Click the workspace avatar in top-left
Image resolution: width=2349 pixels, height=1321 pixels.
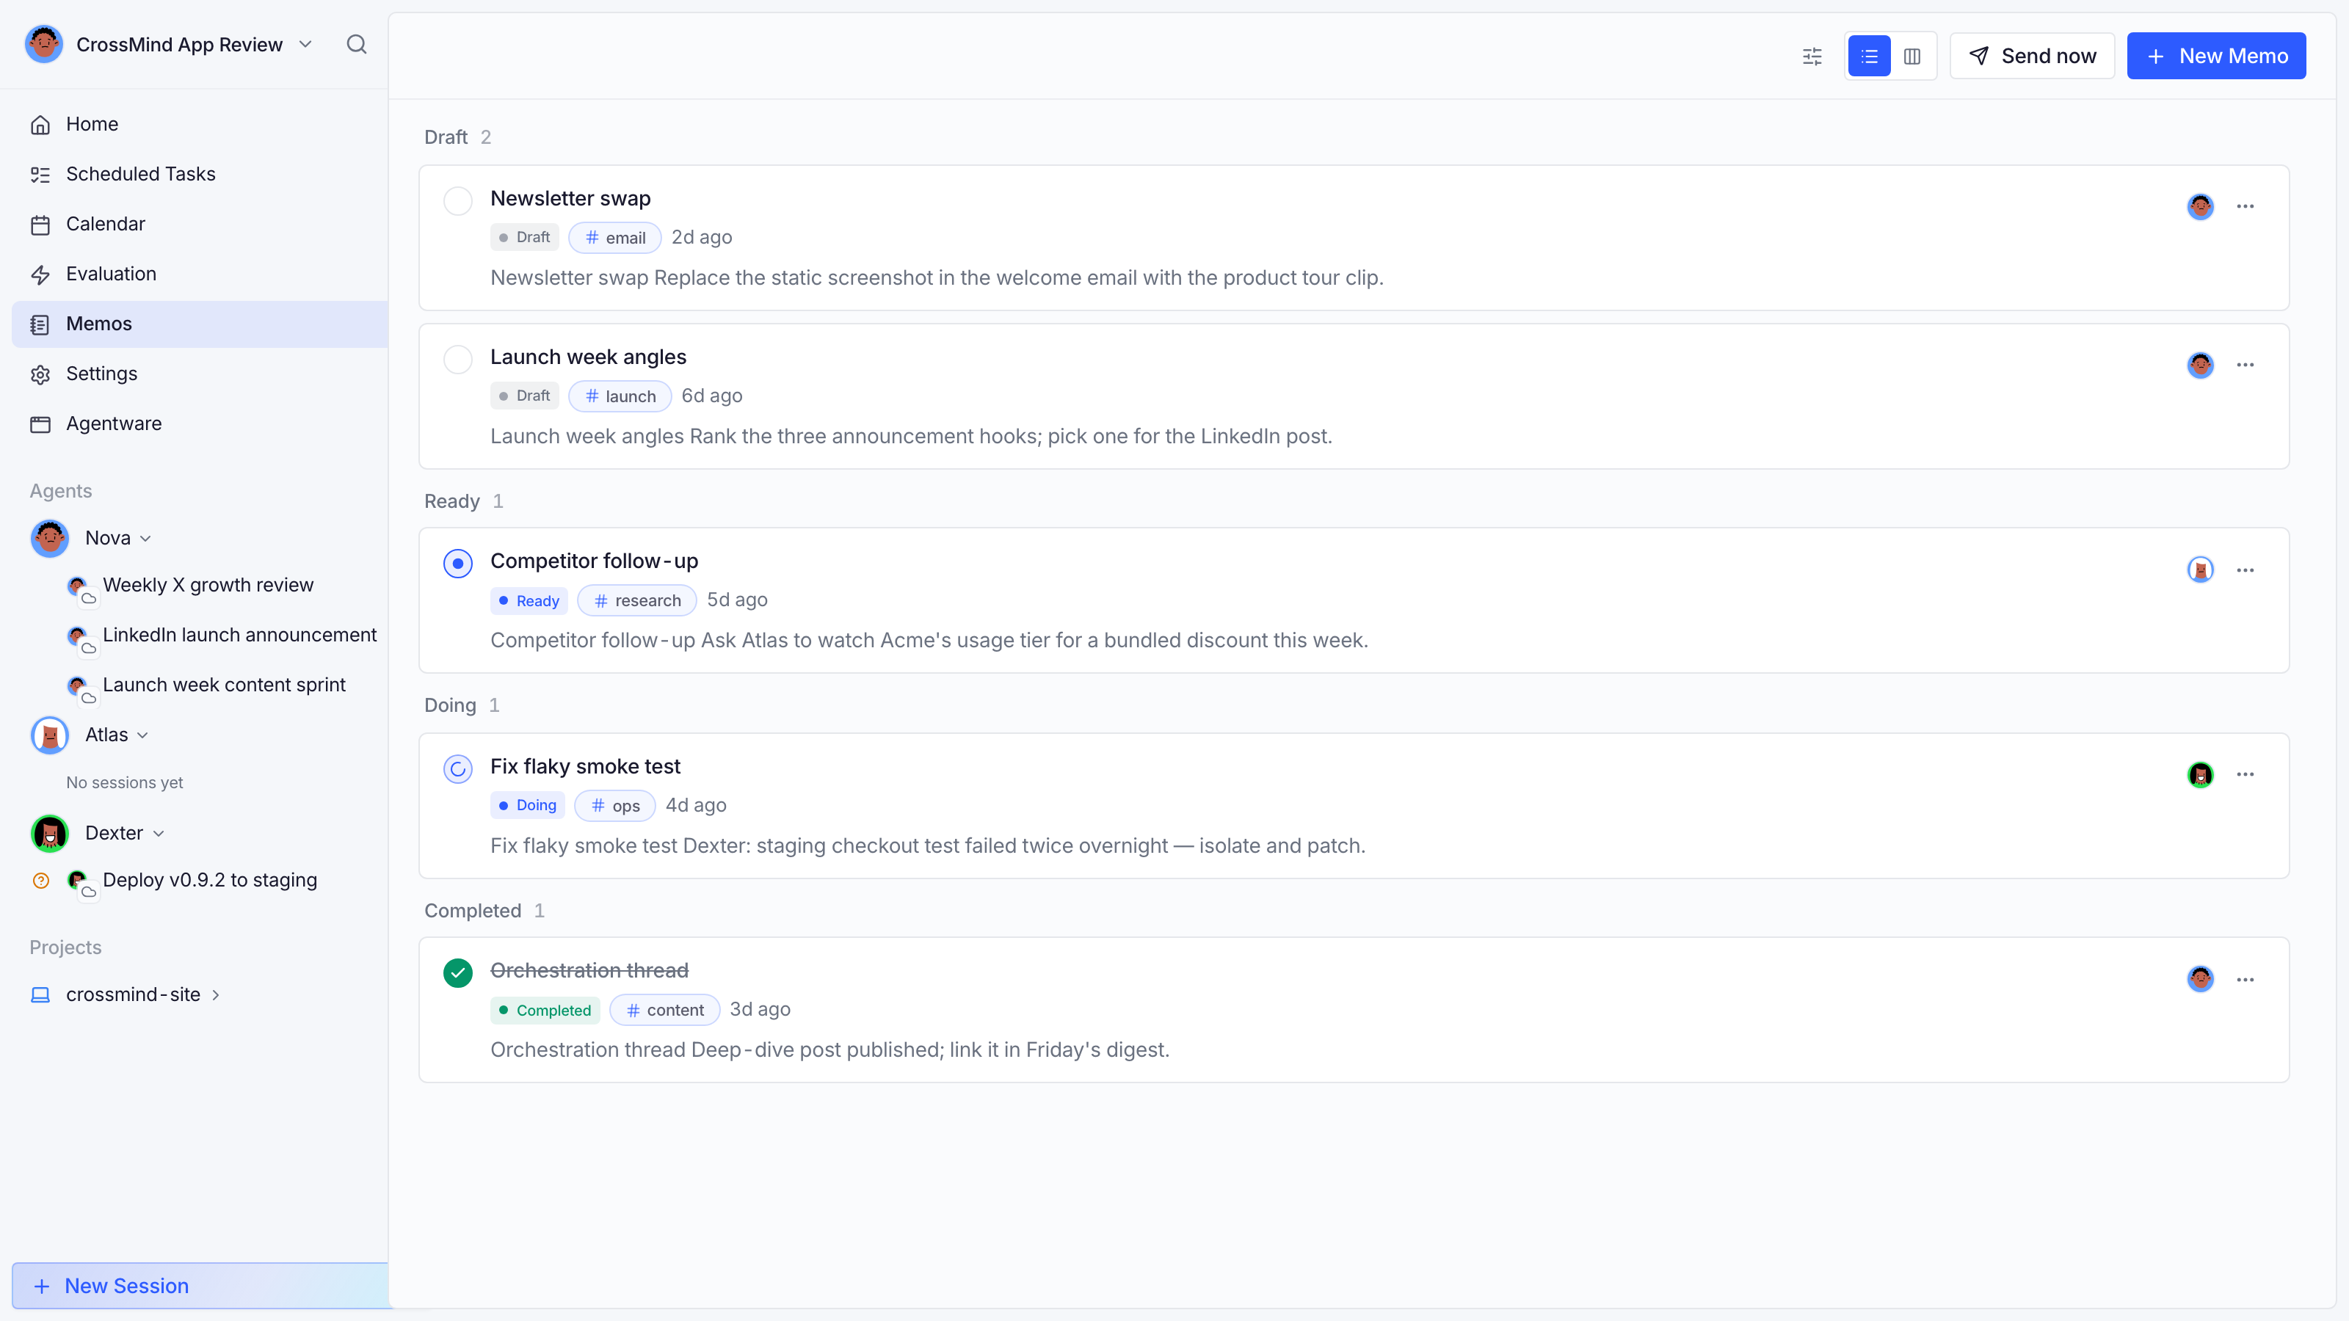(x=44, y=45)
